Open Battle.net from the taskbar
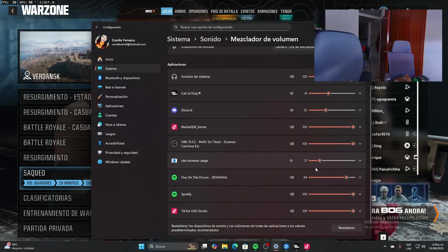 [286, 246]
